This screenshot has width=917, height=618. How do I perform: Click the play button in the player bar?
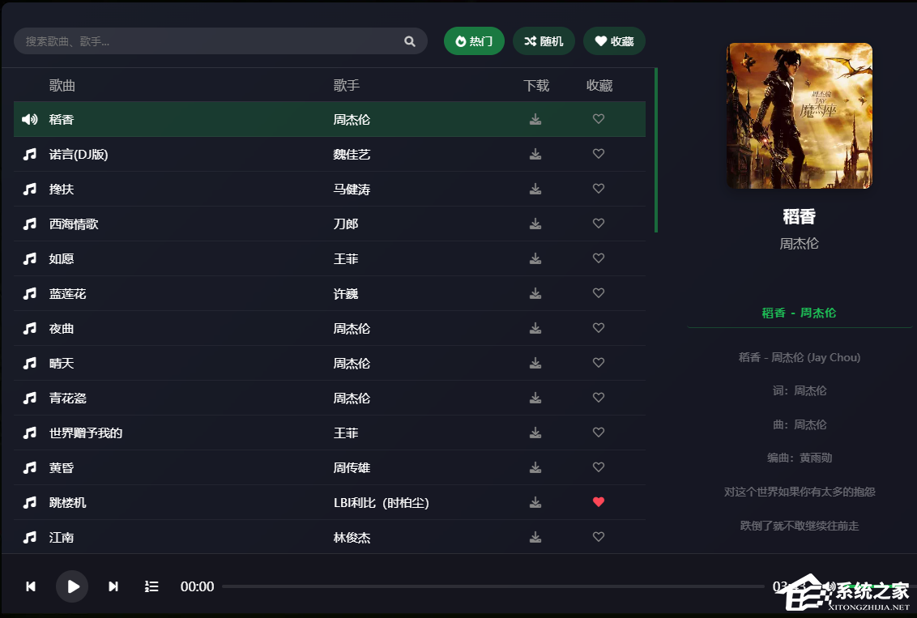[72, 586]
